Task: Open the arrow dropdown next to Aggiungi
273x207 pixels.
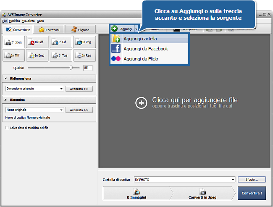Action: 136,29
